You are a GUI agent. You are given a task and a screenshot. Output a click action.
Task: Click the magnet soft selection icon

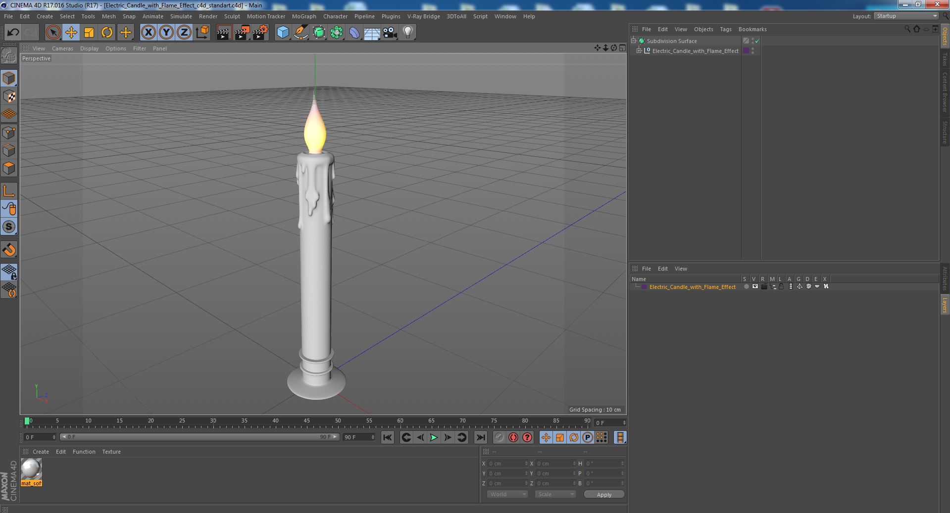click(x=9, y=250)
